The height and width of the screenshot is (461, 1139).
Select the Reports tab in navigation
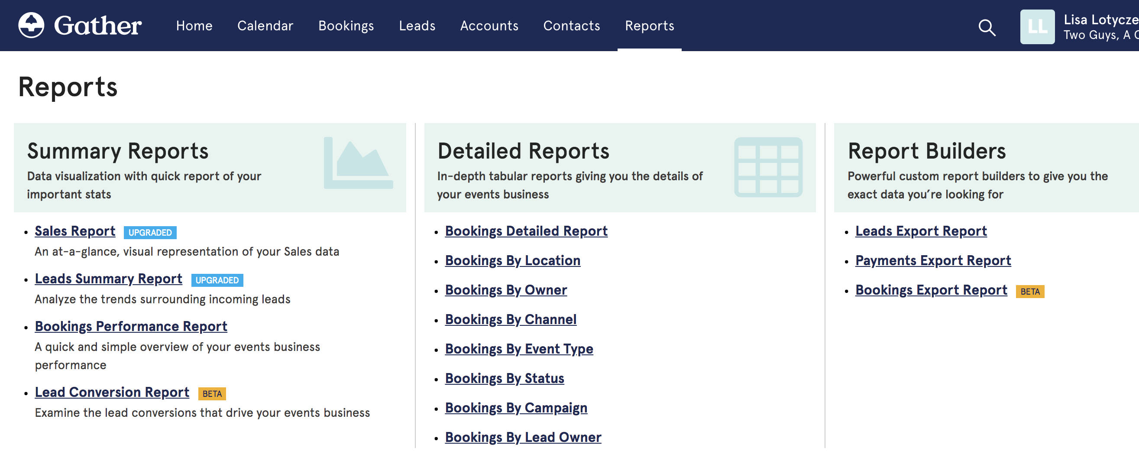[x=649, y=26]
